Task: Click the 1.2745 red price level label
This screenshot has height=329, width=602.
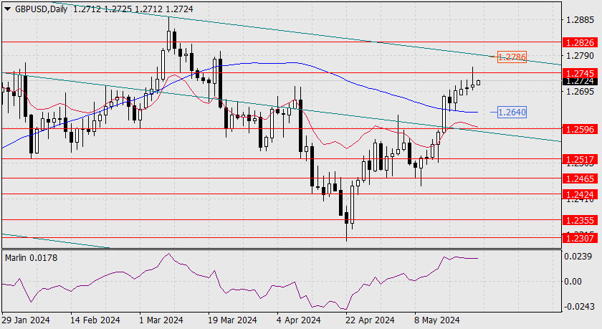Action: [580, 73]
